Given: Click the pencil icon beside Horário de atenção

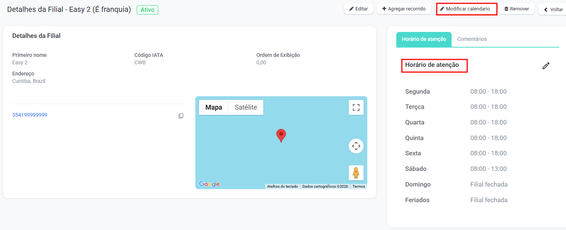Looking at the screenshot, I should 546,66.
